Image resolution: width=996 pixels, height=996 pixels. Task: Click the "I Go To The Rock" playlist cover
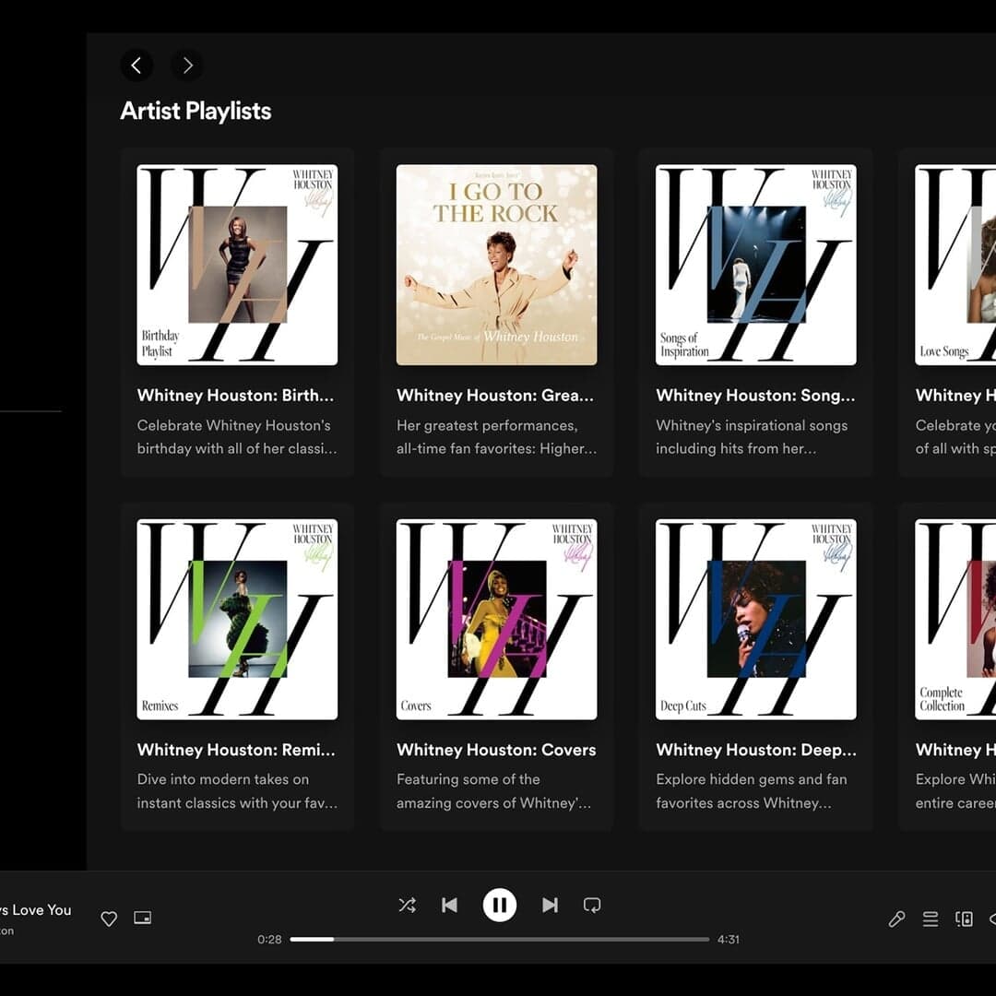tap(496, 265)
